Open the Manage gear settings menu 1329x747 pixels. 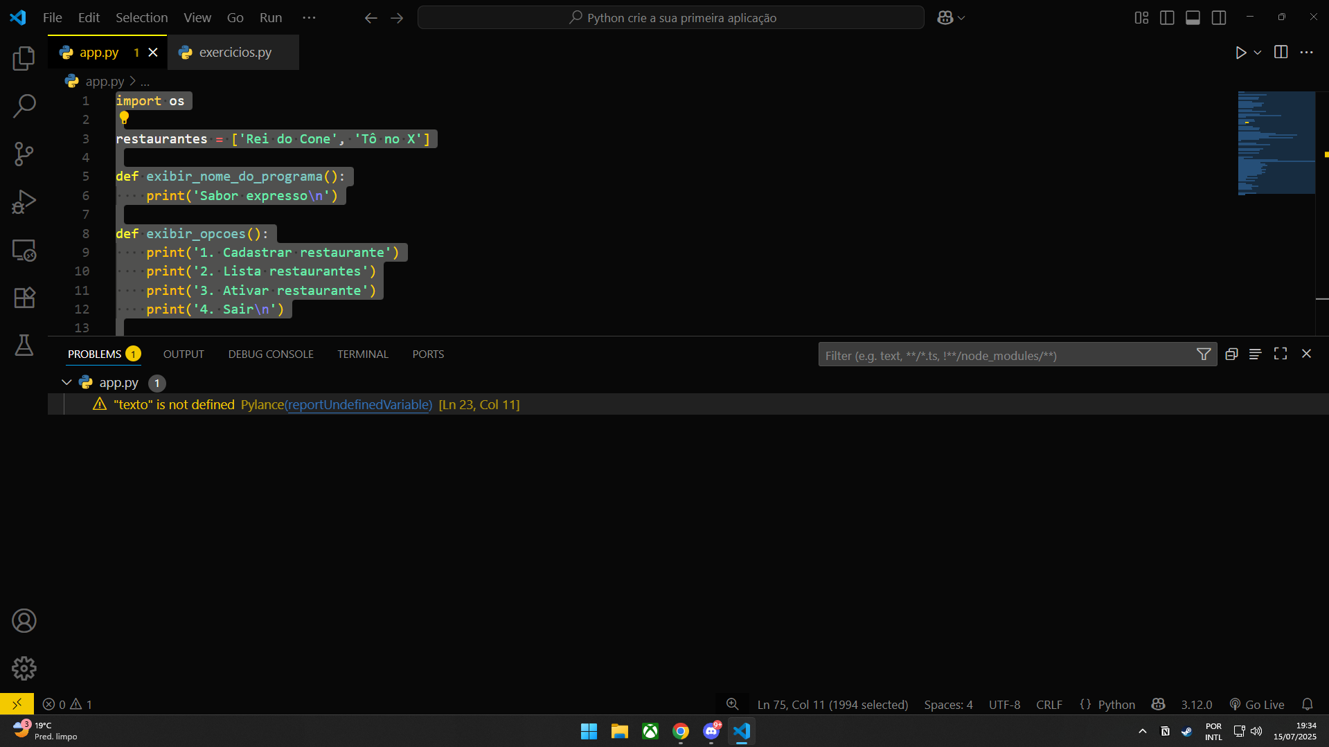24,668
